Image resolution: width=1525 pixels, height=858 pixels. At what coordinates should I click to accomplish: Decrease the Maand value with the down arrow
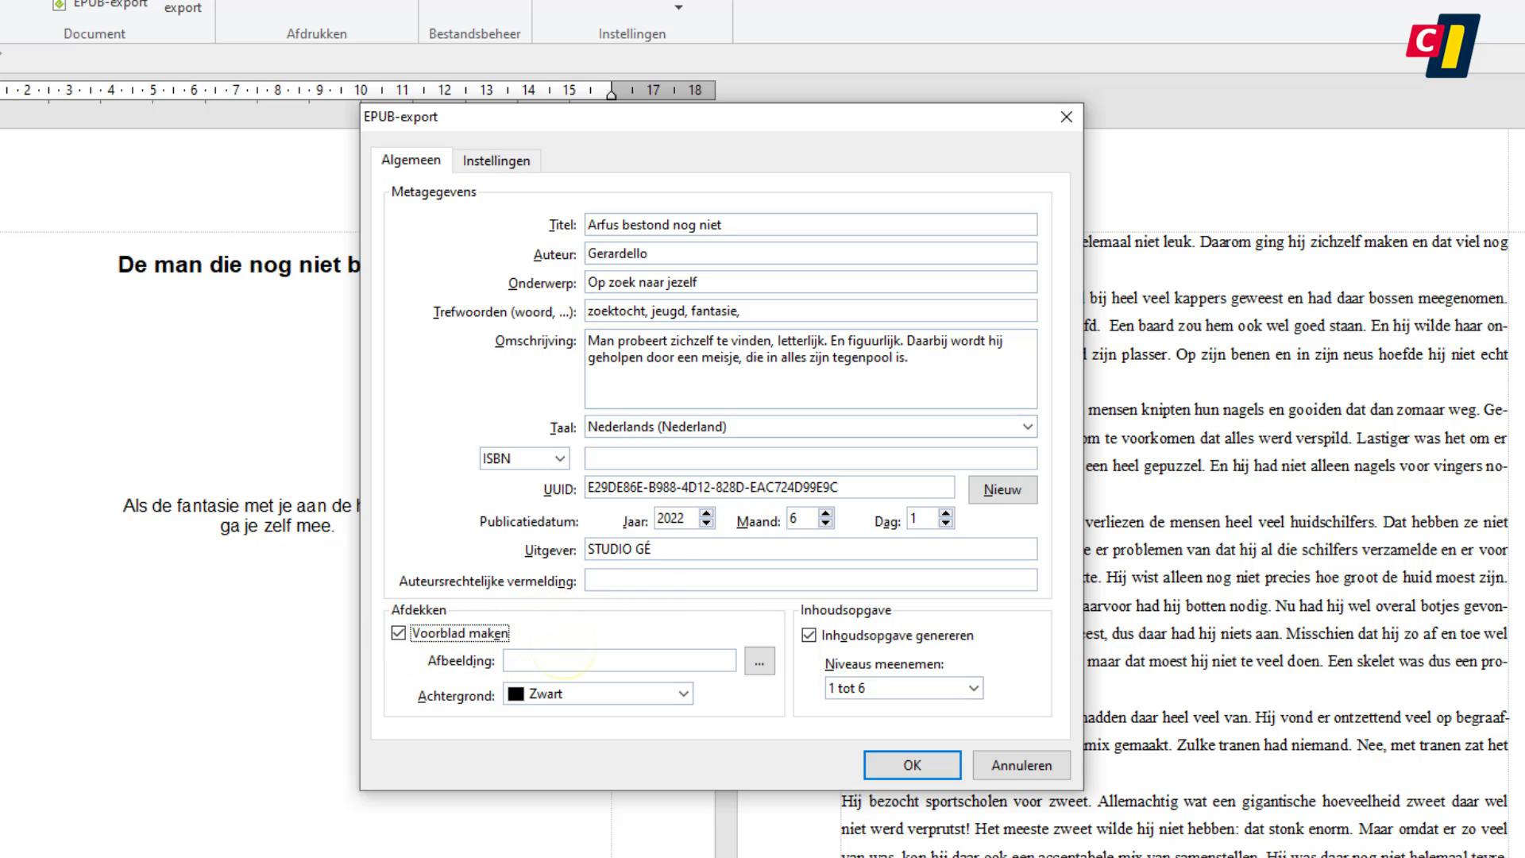coord(826,523)
